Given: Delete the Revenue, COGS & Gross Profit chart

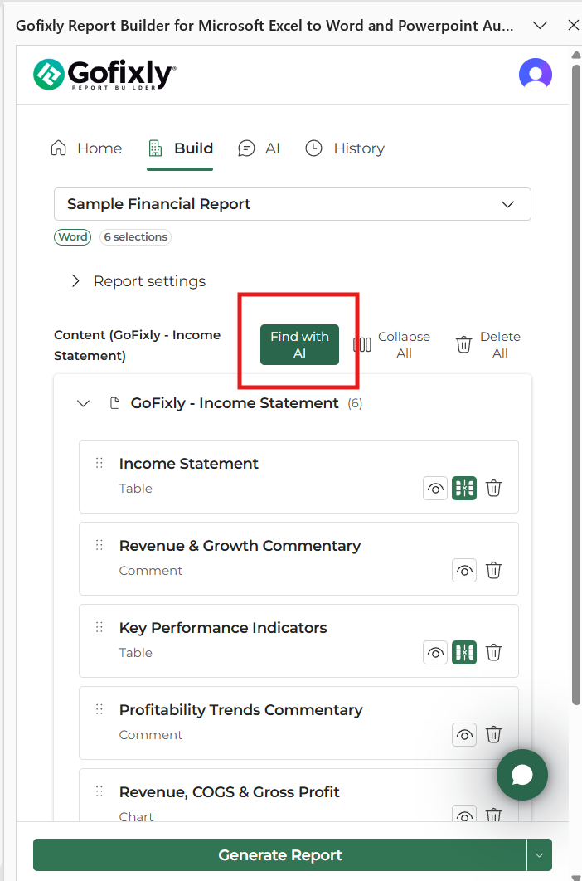Looking at the screenshot, I should coord(493,814).
